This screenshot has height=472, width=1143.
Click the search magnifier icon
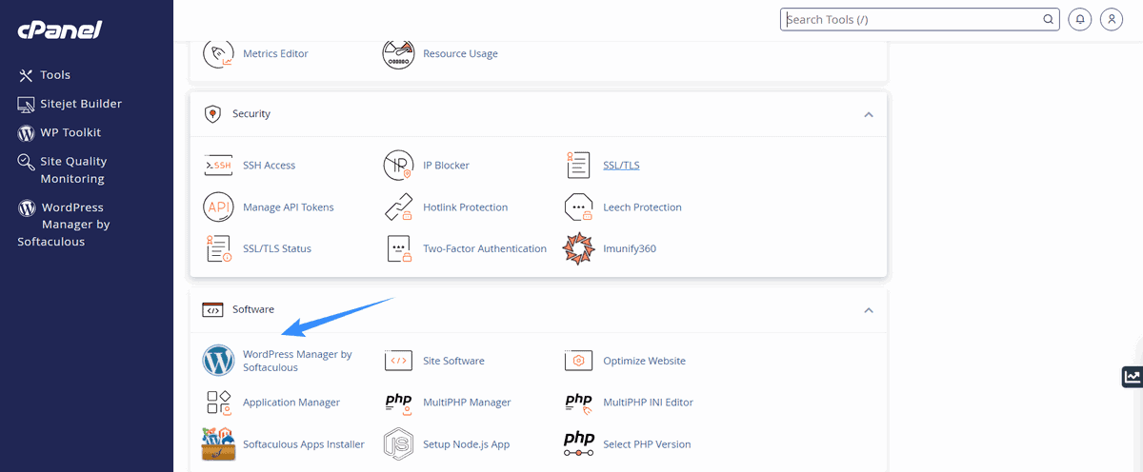pos(1048,19)
